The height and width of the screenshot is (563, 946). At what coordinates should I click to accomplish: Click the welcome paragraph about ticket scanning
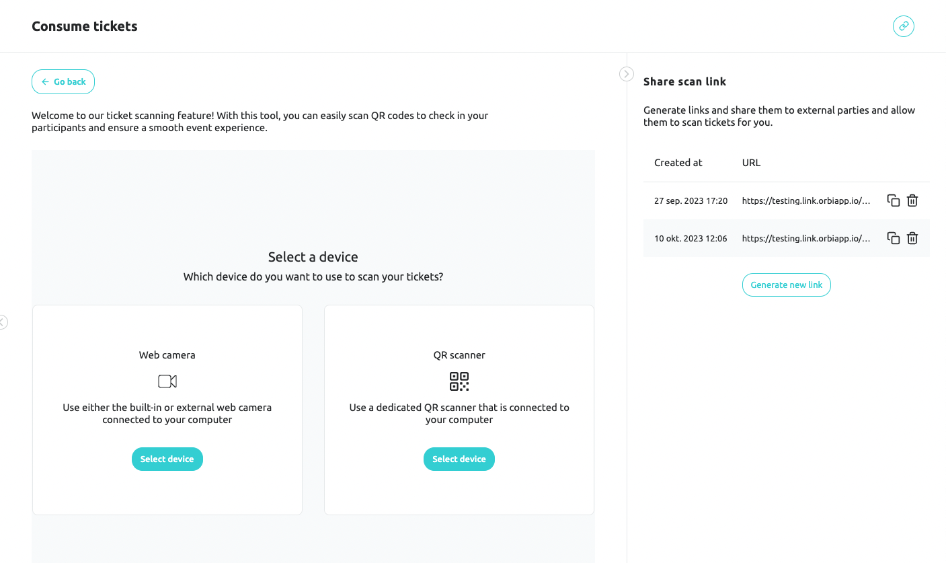coord(260,121)
